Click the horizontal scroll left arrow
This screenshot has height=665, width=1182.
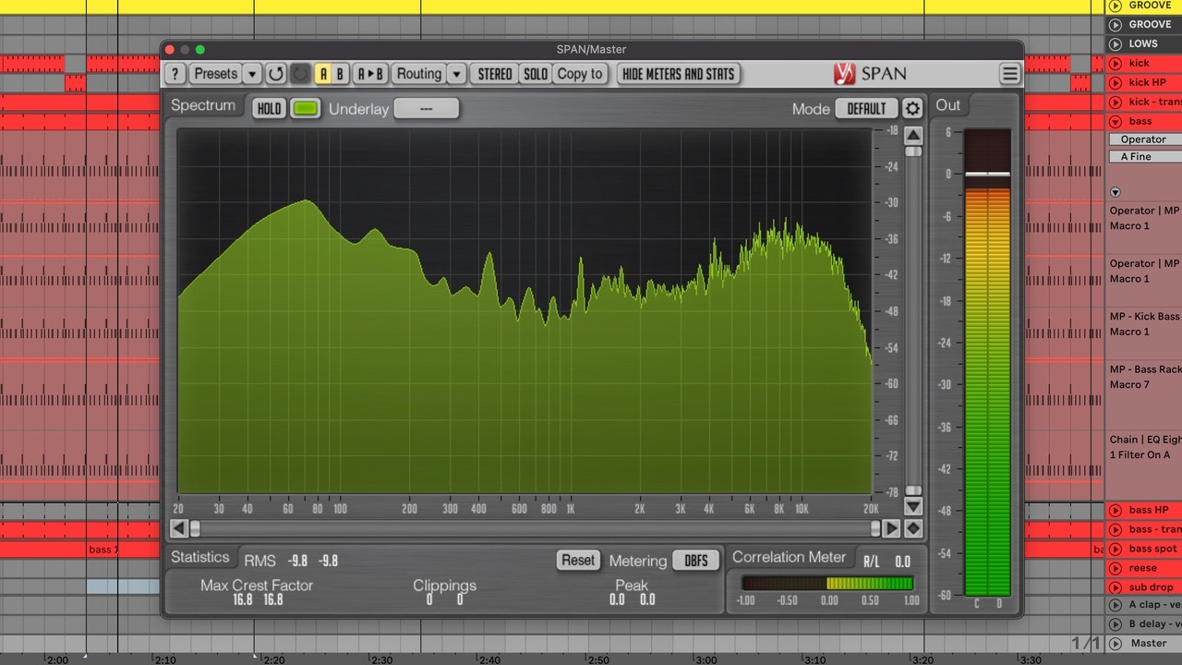(179, 528)
